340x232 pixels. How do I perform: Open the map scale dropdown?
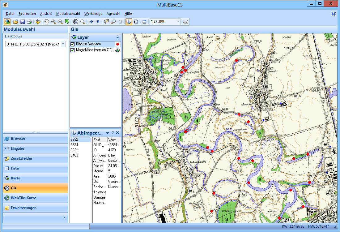[x=179, y=22]
